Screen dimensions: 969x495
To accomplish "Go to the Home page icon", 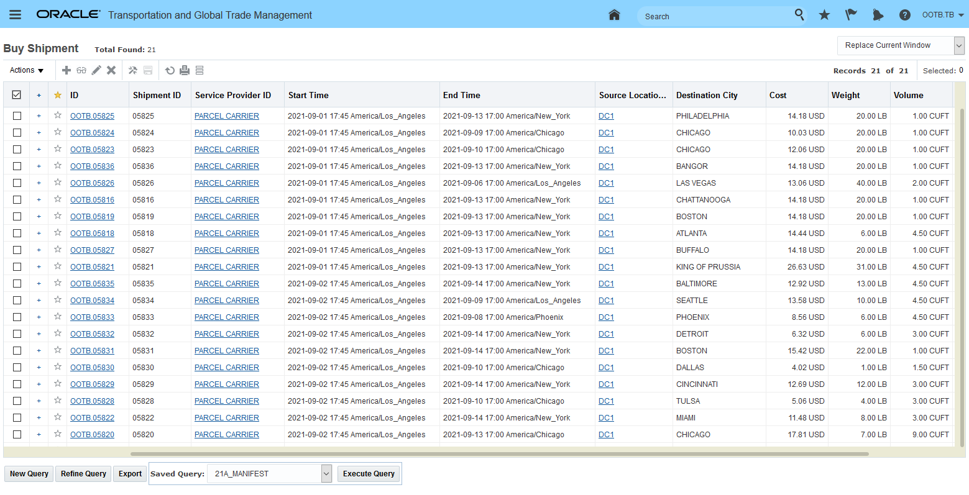I will point(614,15).
